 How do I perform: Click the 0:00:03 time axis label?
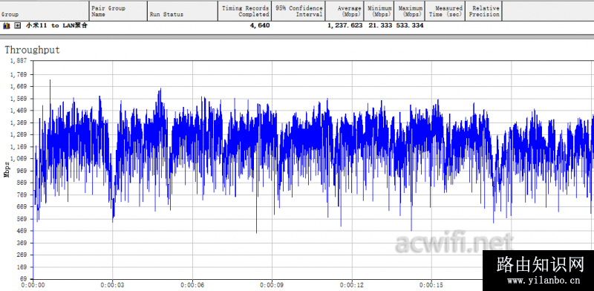point(112,285)
